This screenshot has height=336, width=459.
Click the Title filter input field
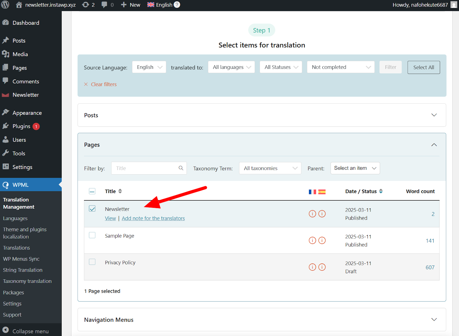149,168
